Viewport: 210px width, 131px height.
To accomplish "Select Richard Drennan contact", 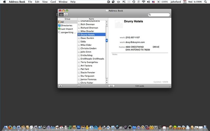I will click(x=92, y=28).
